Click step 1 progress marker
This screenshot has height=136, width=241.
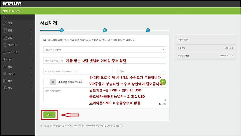tap(61, 30)
